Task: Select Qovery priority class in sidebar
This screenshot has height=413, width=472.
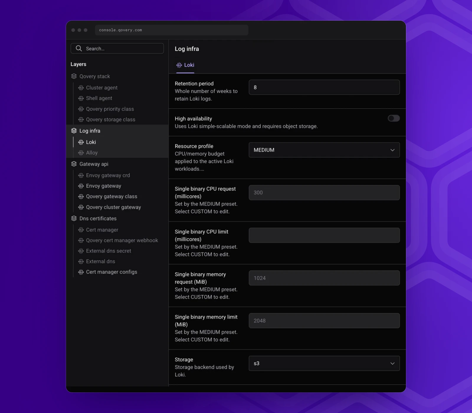Action: pyautogui.click(x=110, y=109)
